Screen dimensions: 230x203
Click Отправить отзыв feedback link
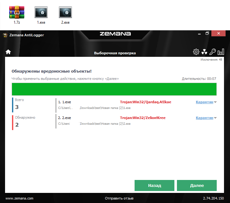pos(119,198)
